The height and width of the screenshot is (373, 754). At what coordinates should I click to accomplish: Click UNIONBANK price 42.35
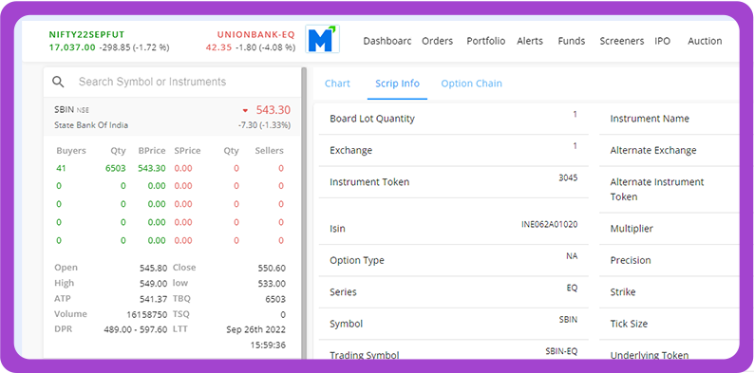point(218,47)
